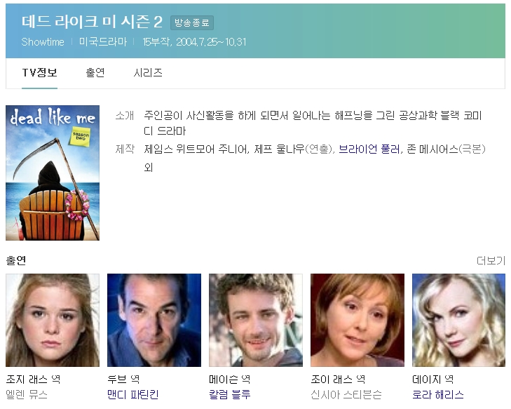511x409 pixels.
Task: Click the 맨디 파틴킨 cast photo
Action: click(x=154, y=320)
